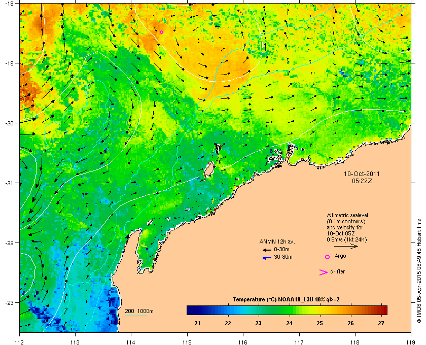
Task: Click the colorbar tick label 26
Action: tap(351, 323)
